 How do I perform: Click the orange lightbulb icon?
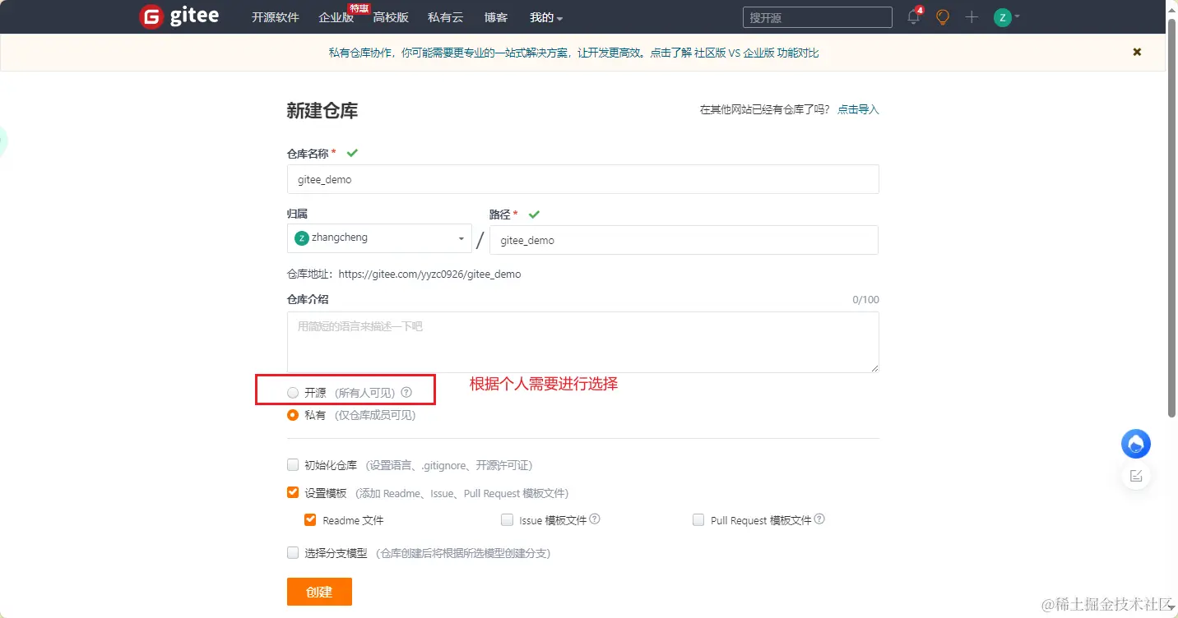point(943,16)
